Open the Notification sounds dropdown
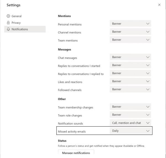 [x=130, y=123]
